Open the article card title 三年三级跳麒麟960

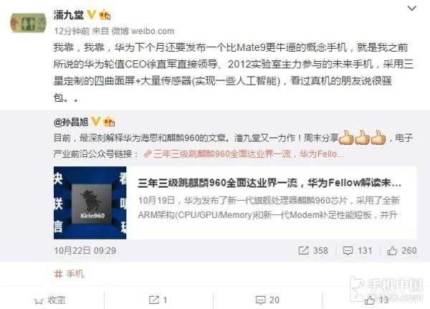pyautogui.click(x=269, y=183)
